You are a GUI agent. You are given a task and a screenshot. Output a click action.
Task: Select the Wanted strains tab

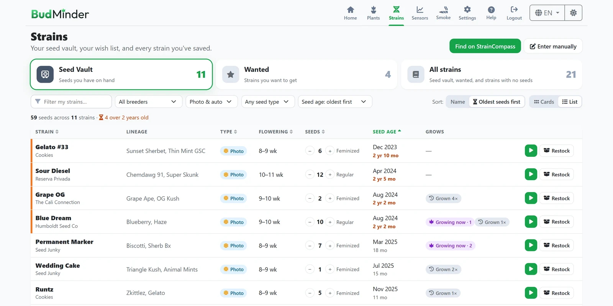306,75
